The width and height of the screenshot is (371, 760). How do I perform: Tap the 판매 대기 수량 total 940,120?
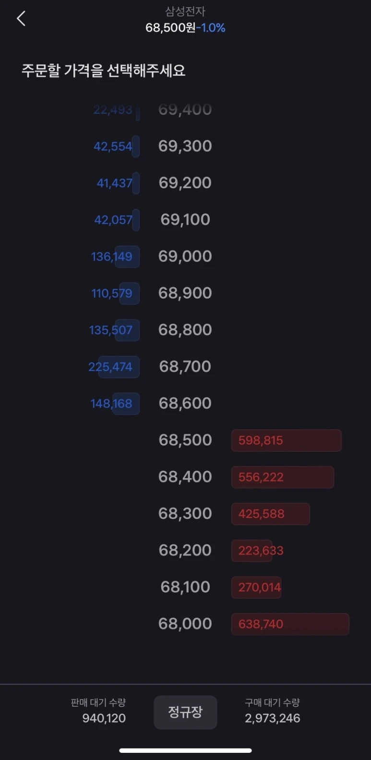pos(104,718)
